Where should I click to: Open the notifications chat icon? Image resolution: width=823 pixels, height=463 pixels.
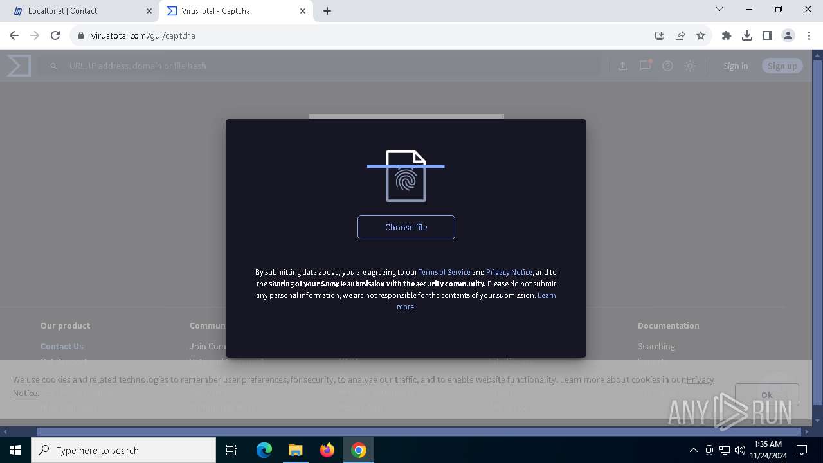[645, 66]
